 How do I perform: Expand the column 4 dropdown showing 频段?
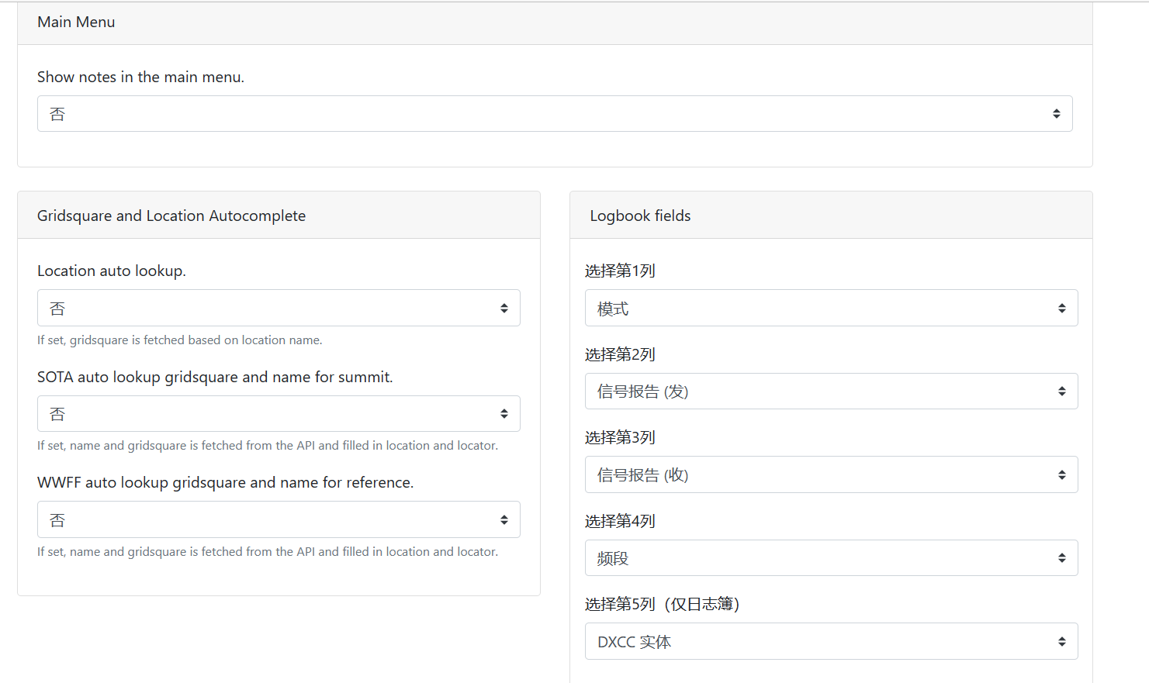click(831, 558)
